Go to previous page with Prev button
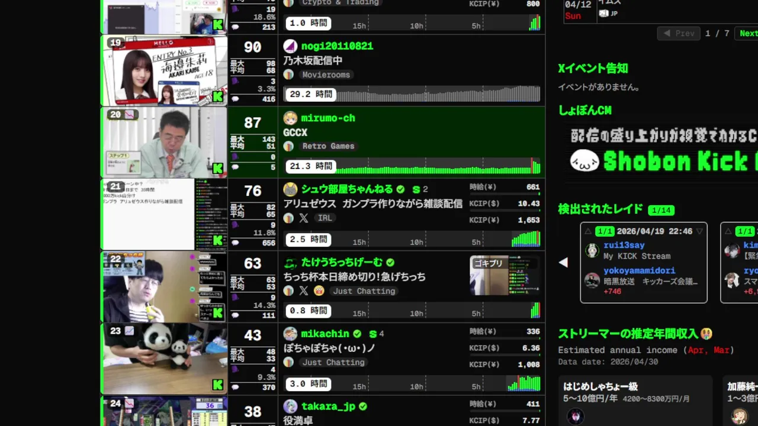The image size is (758, 426). (x=679, y=34)
